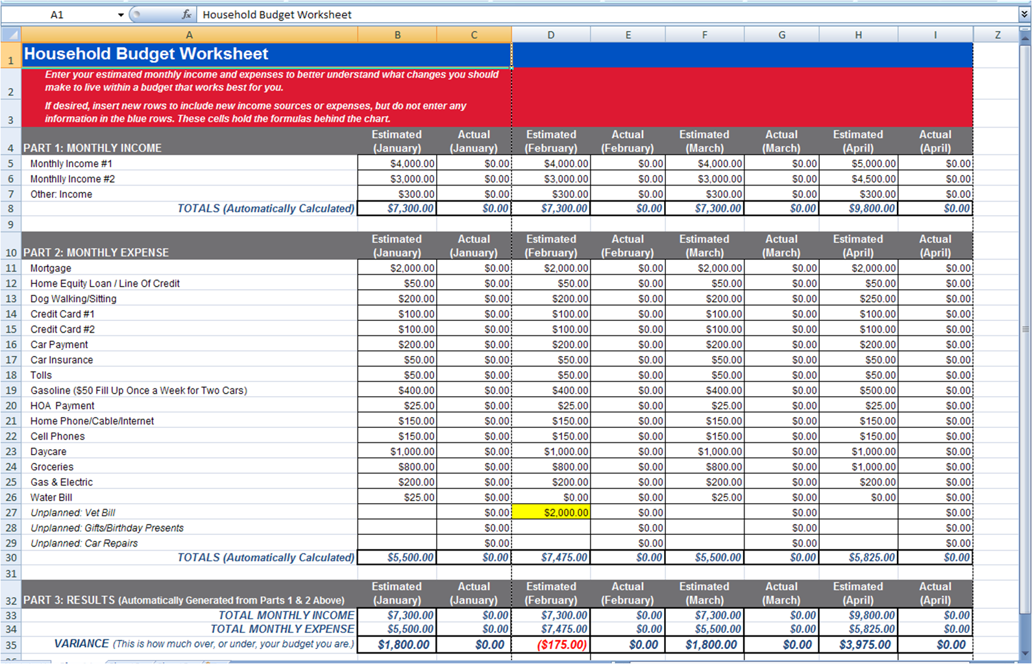
Task: Click the PART 2: MONTHLY EXPENSE heading
Action: pyautogui.click(x=96, y=252)
